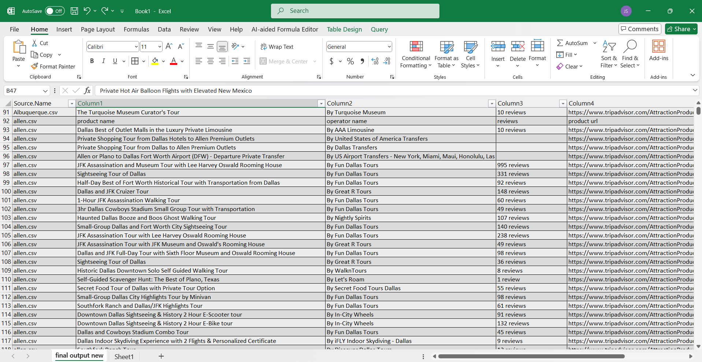Click the Paste clipboard icon
Image resolution: width=702 pixels, height=362 pixels.
[x=19, y=47]
